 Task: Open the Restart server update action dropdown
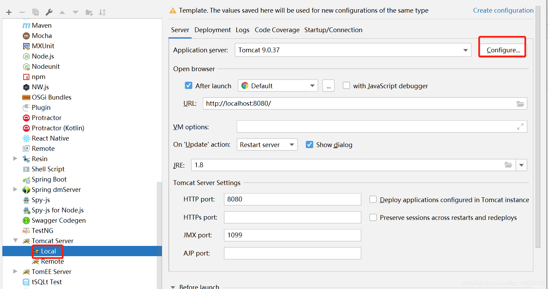(267, 144)
